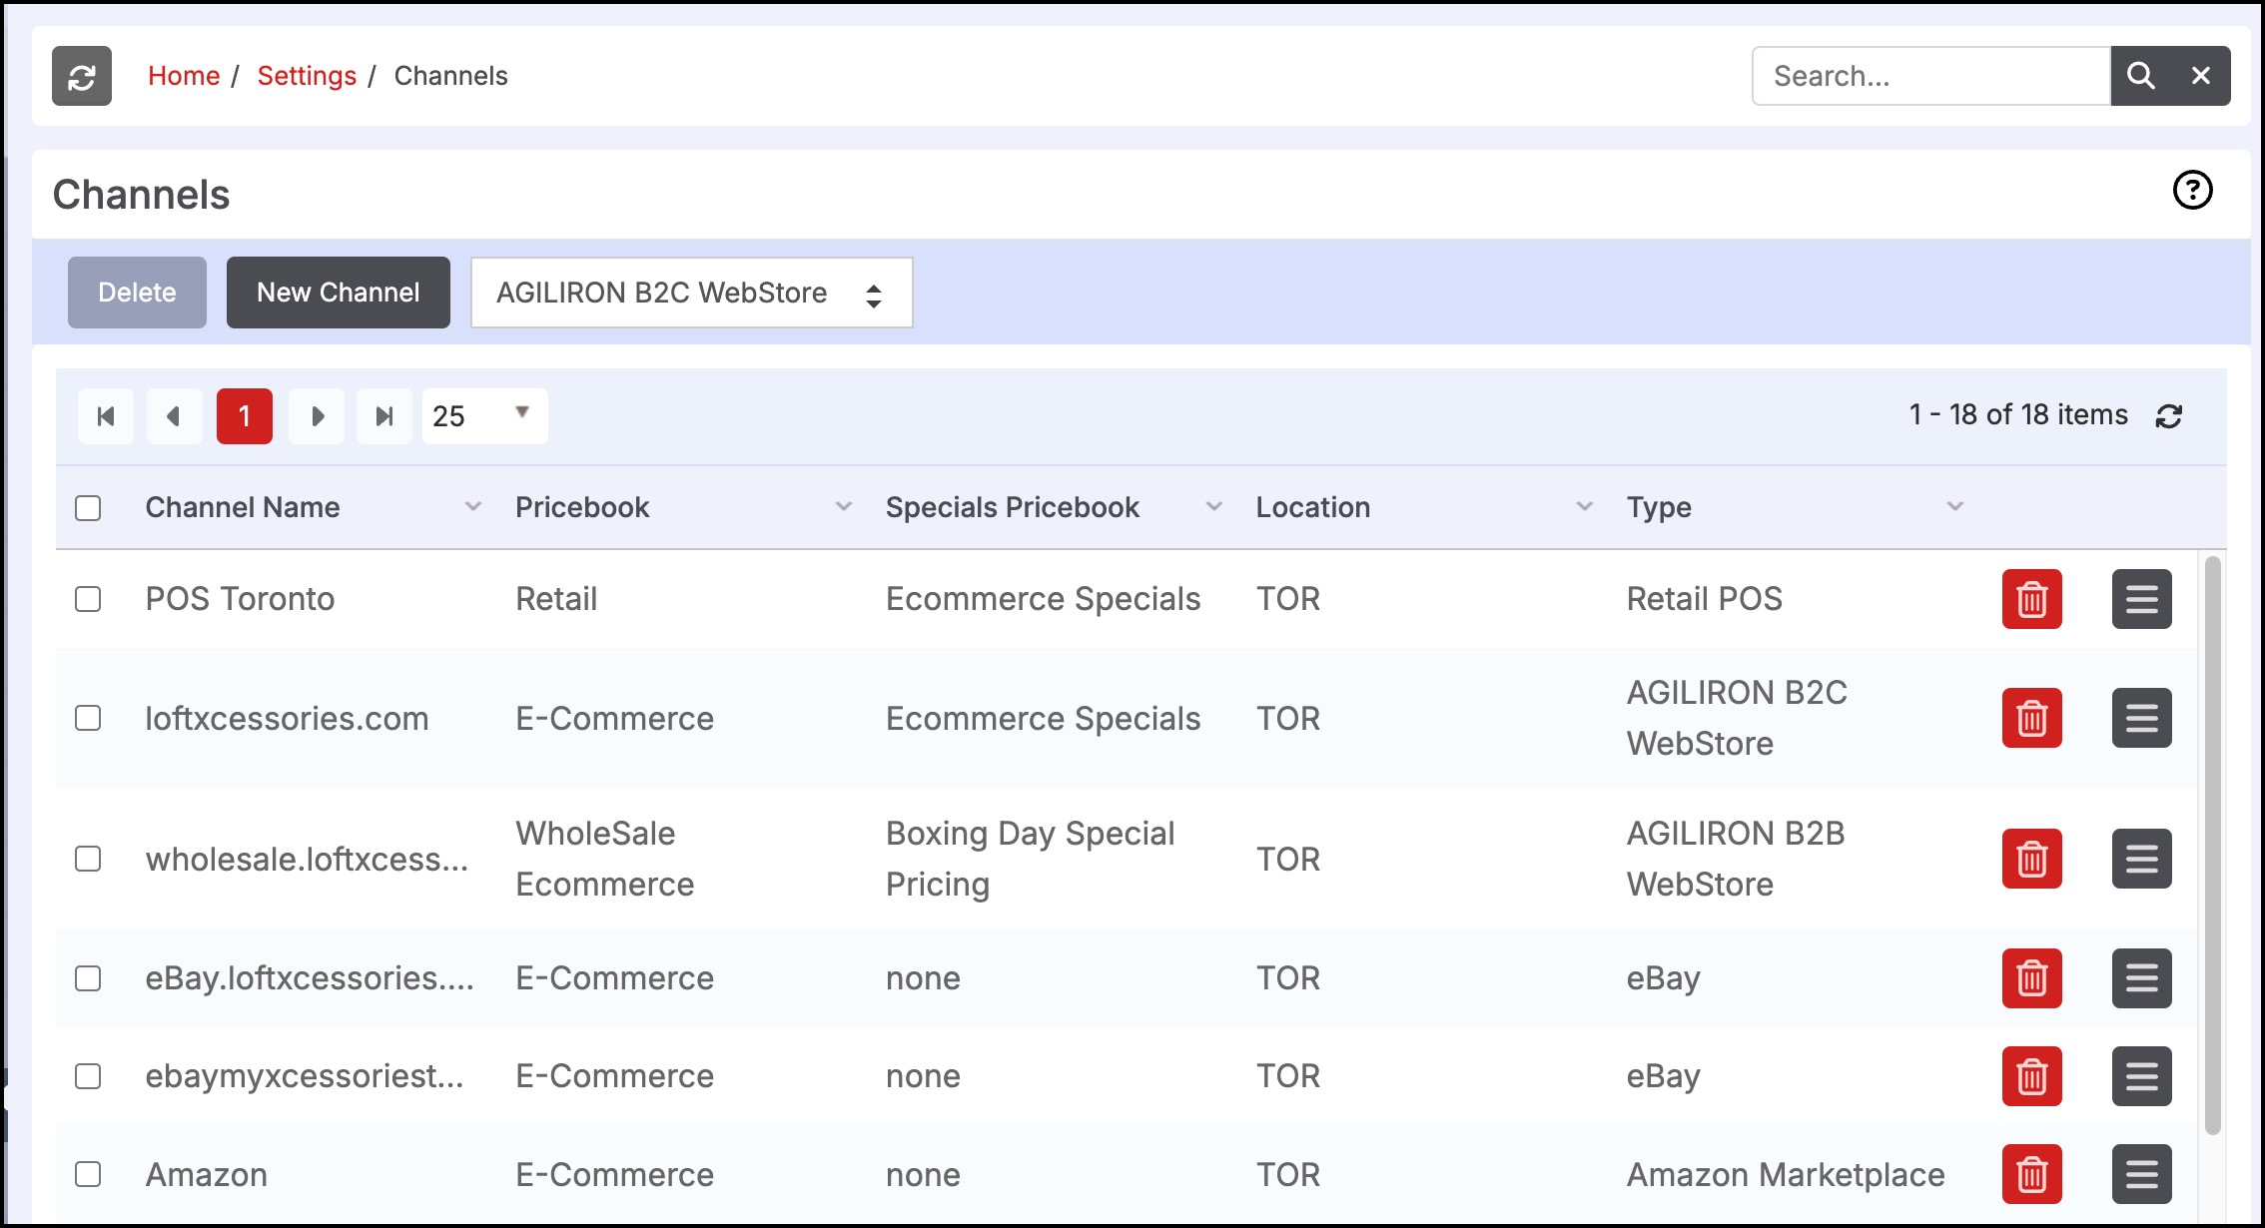
Task: Go to previous page arrow
Action: pos(174,416)
